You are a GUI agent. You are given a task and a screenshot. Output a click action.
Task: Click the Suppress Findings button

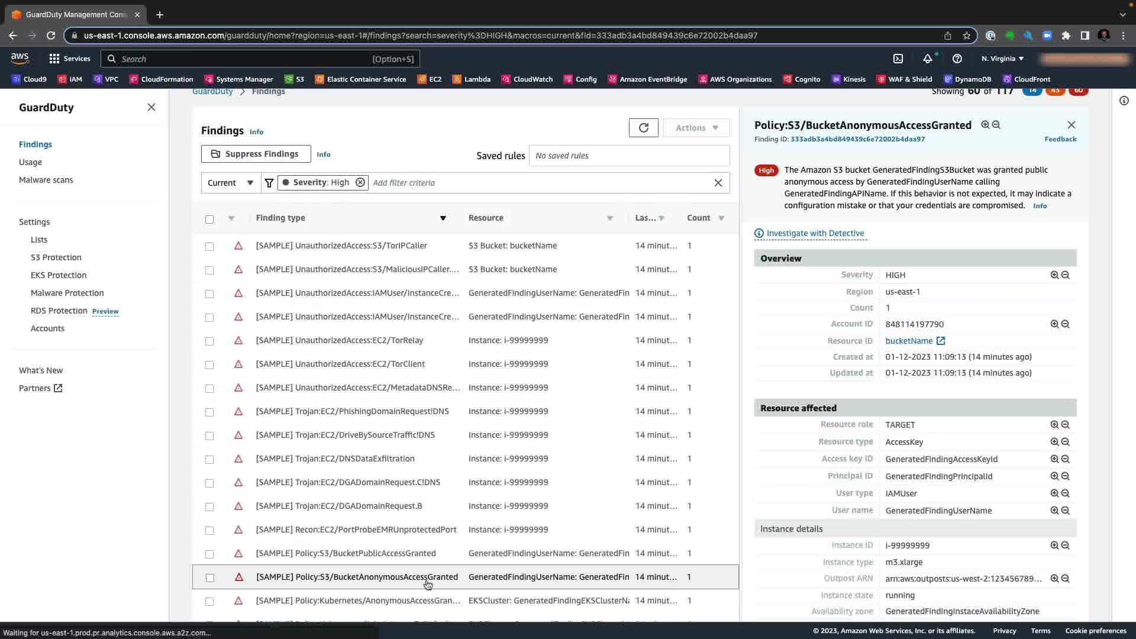256,154
